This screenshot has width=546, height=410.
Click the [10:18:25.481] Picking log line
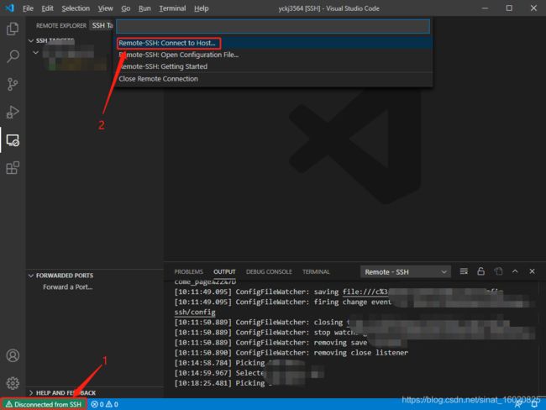223,383
